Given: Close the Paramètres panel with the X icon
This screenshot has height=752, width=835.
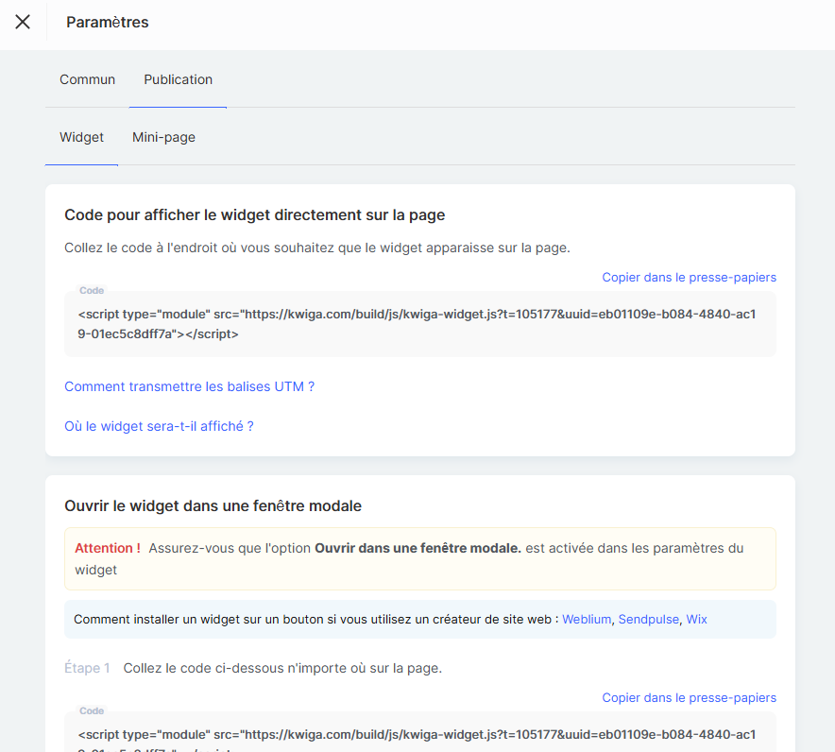Looking at the screenshot, I should coord(23,22).
